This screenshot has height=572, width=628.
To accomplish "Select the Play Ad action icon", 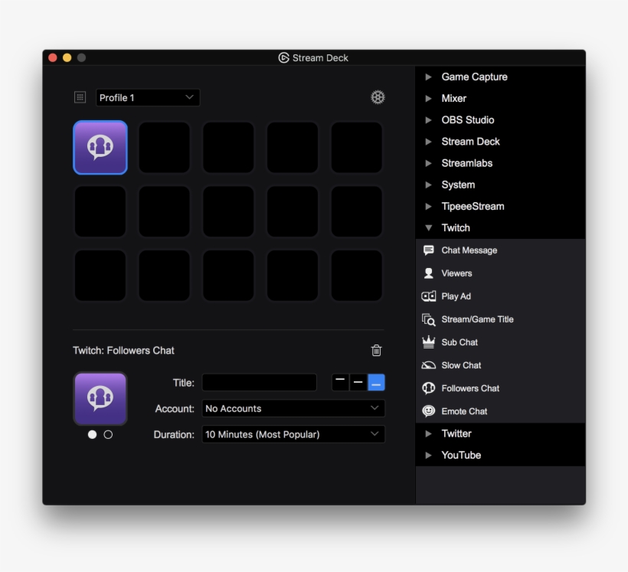I will (427, 296).
